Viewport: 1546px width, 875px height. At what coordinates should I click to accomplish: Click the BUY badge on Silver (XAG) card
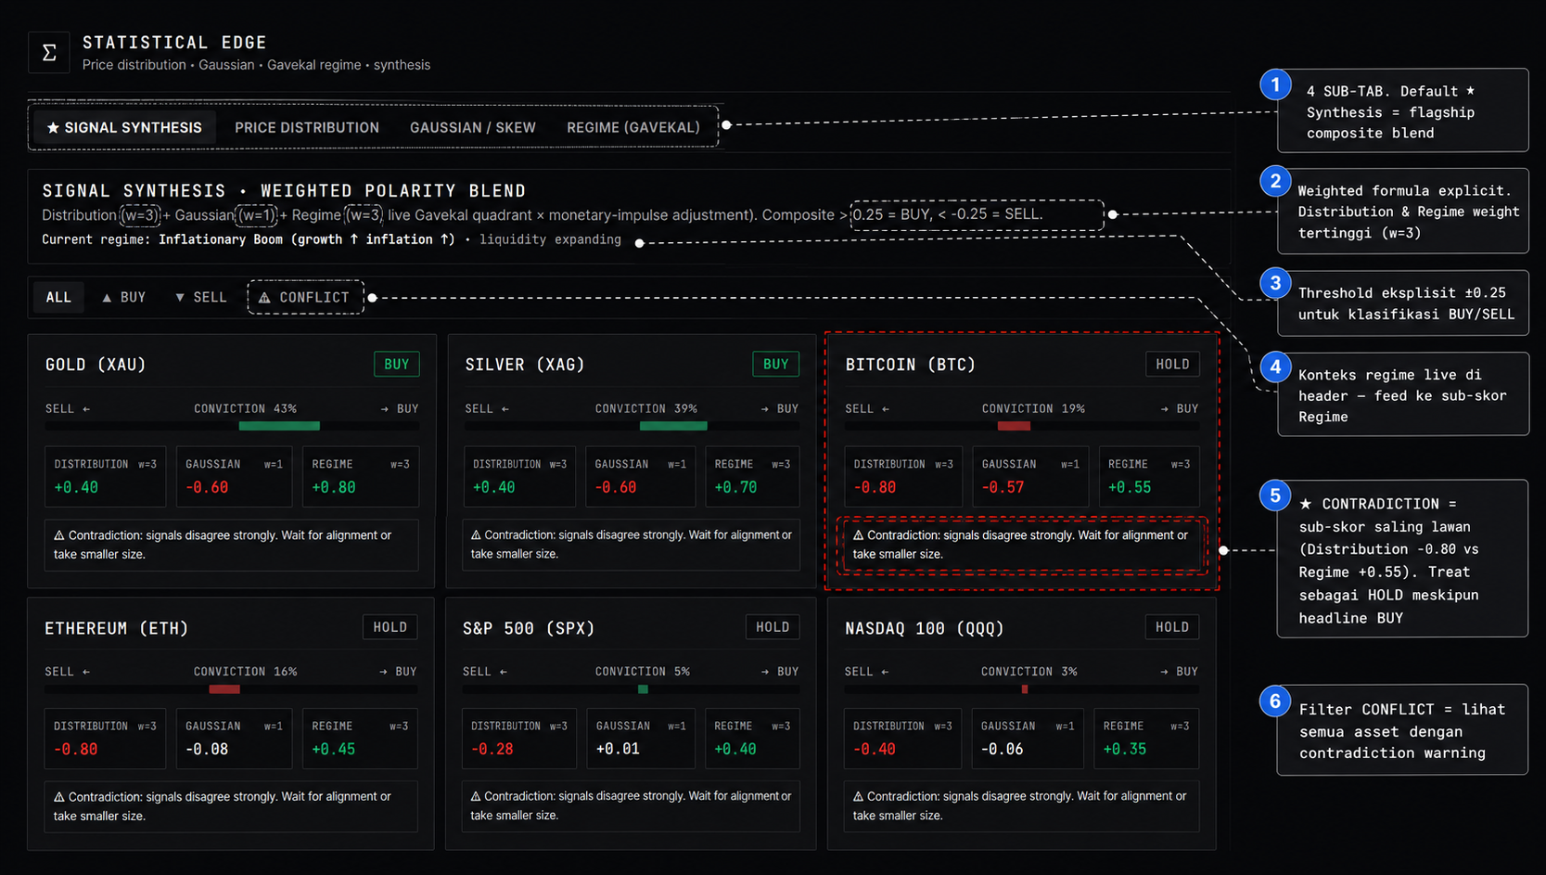click(x=776, y=364)
